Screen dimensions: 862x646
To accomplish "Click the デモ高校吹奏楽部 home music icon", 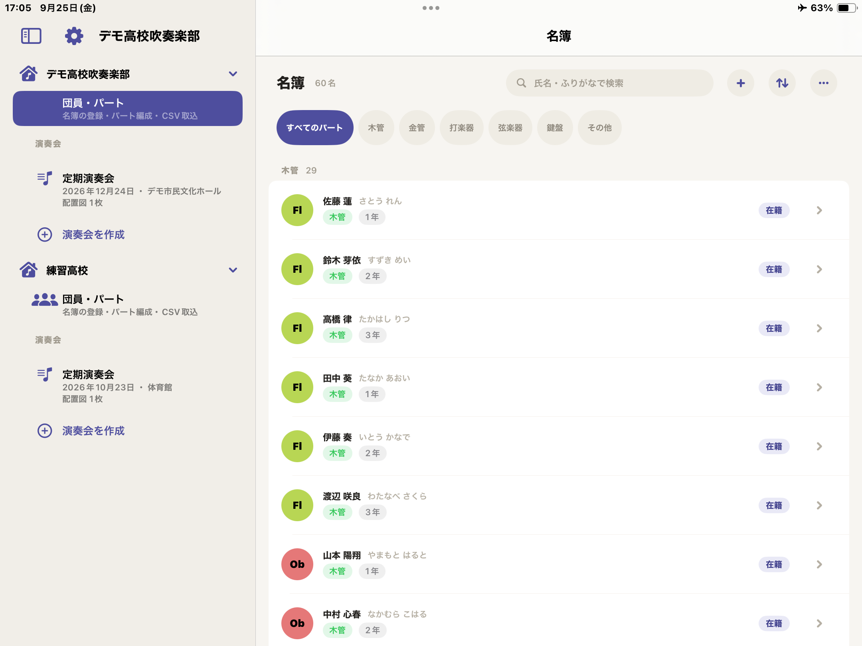I will point(29,74).
